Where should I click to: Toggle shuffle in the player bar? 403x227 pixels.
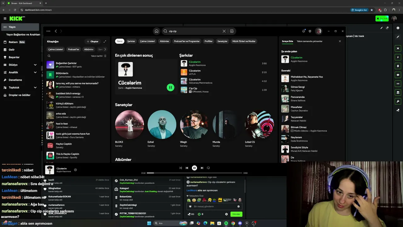(x=180, y=168)
